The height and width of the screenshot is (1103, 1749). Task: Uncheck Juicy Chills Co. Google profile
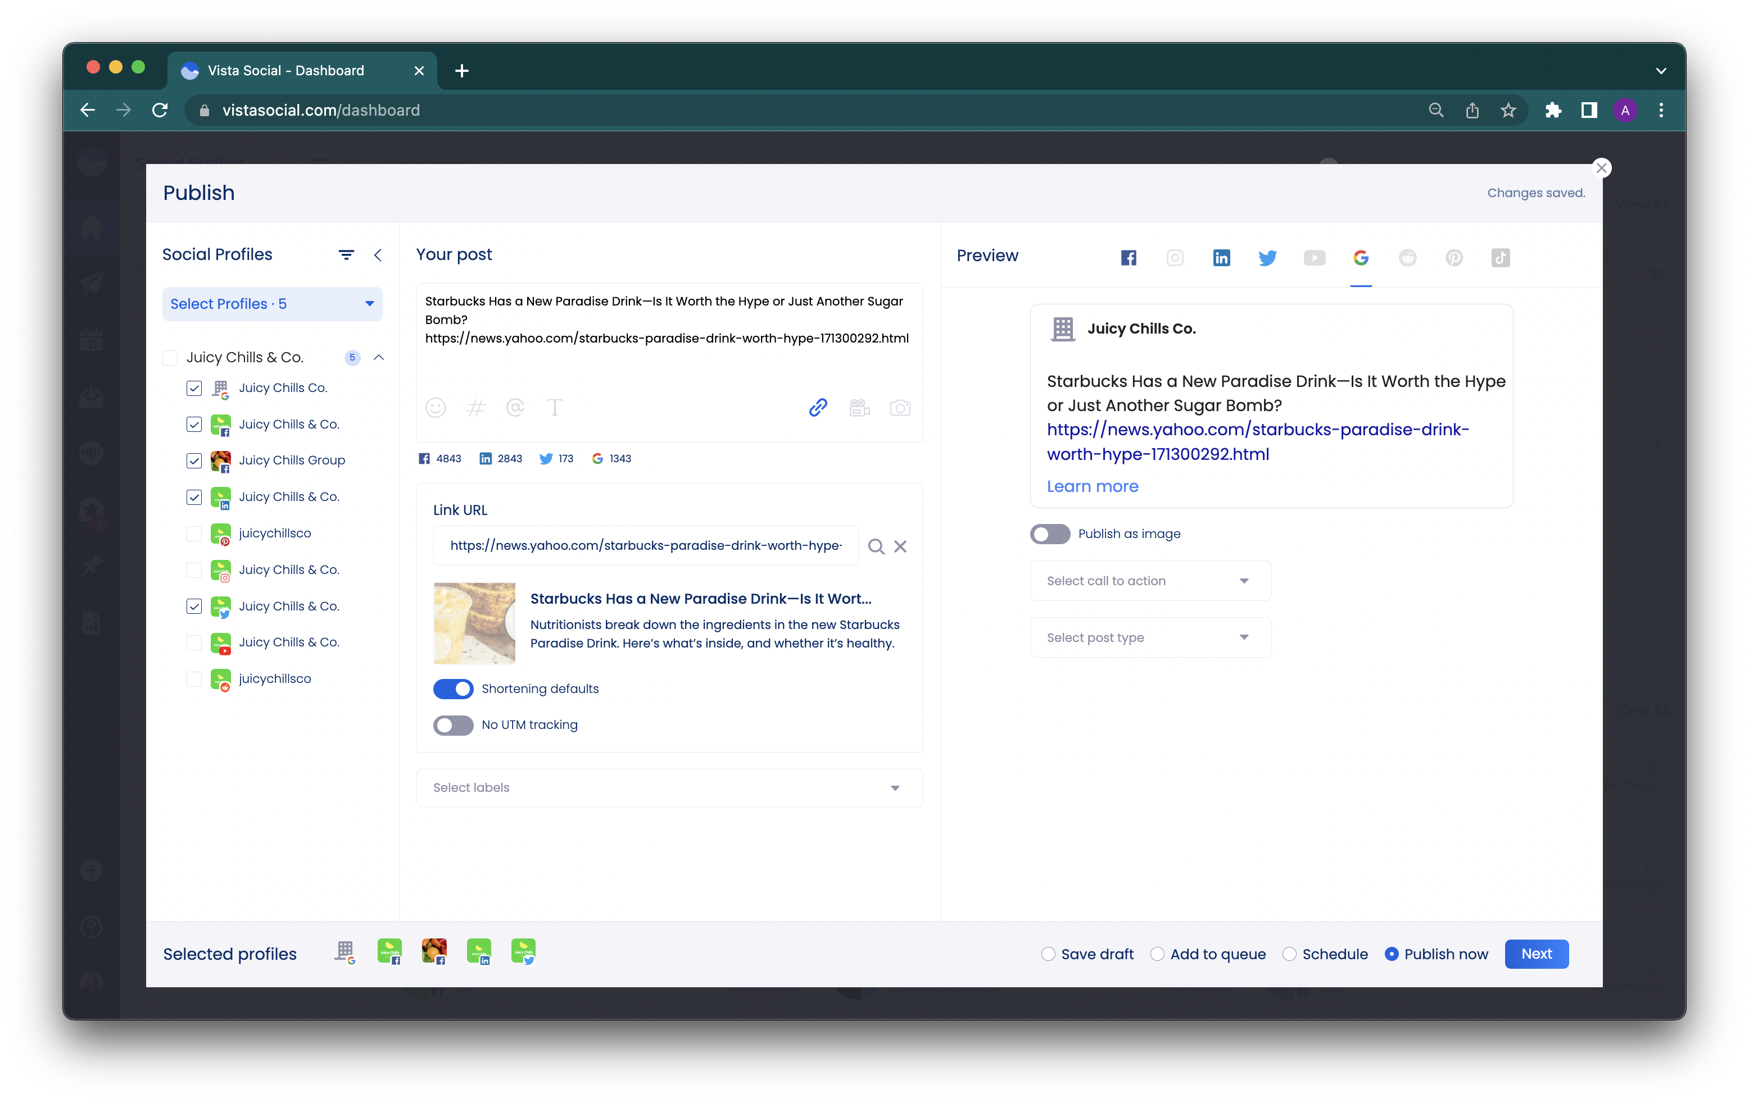point(194,388)
